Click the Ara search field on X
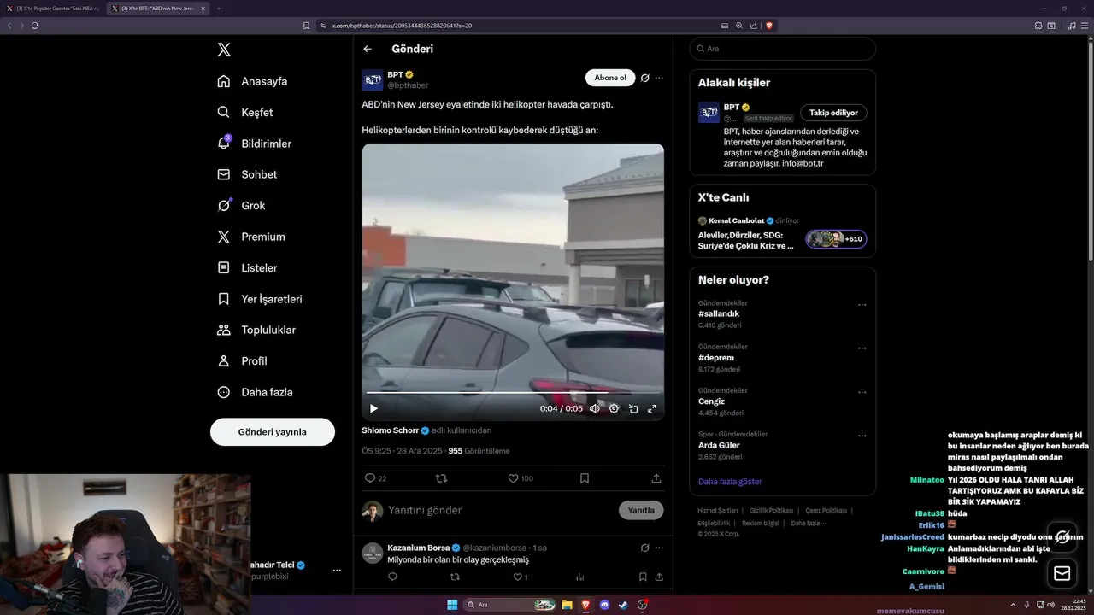1094x615 pixels. pos(782,49)
